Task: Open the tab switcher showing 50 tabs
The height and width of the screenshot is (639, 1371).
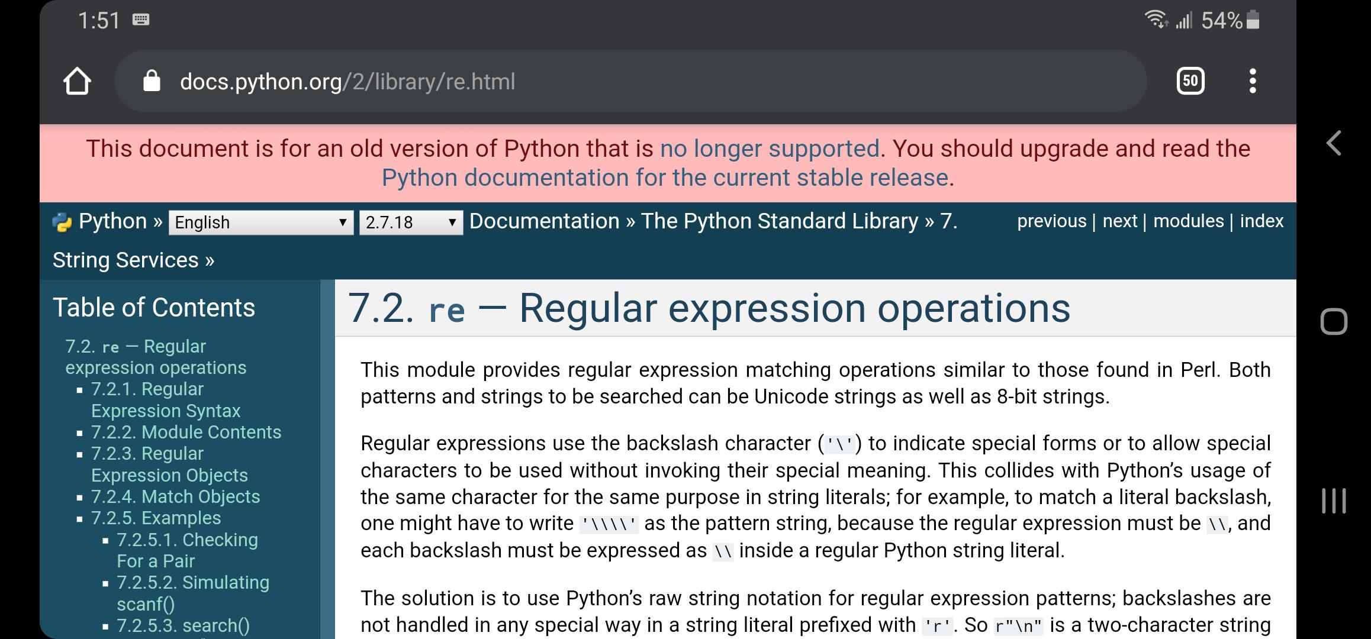Action: (x=1190, y=81)
